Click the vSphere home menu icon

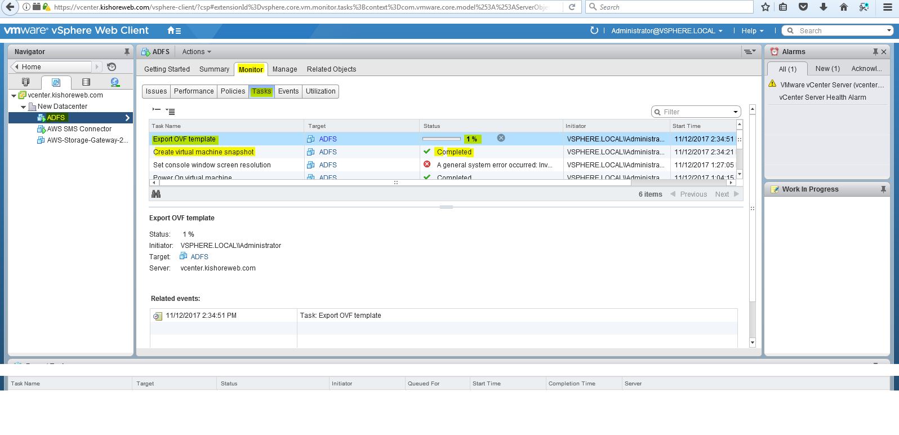173,30
